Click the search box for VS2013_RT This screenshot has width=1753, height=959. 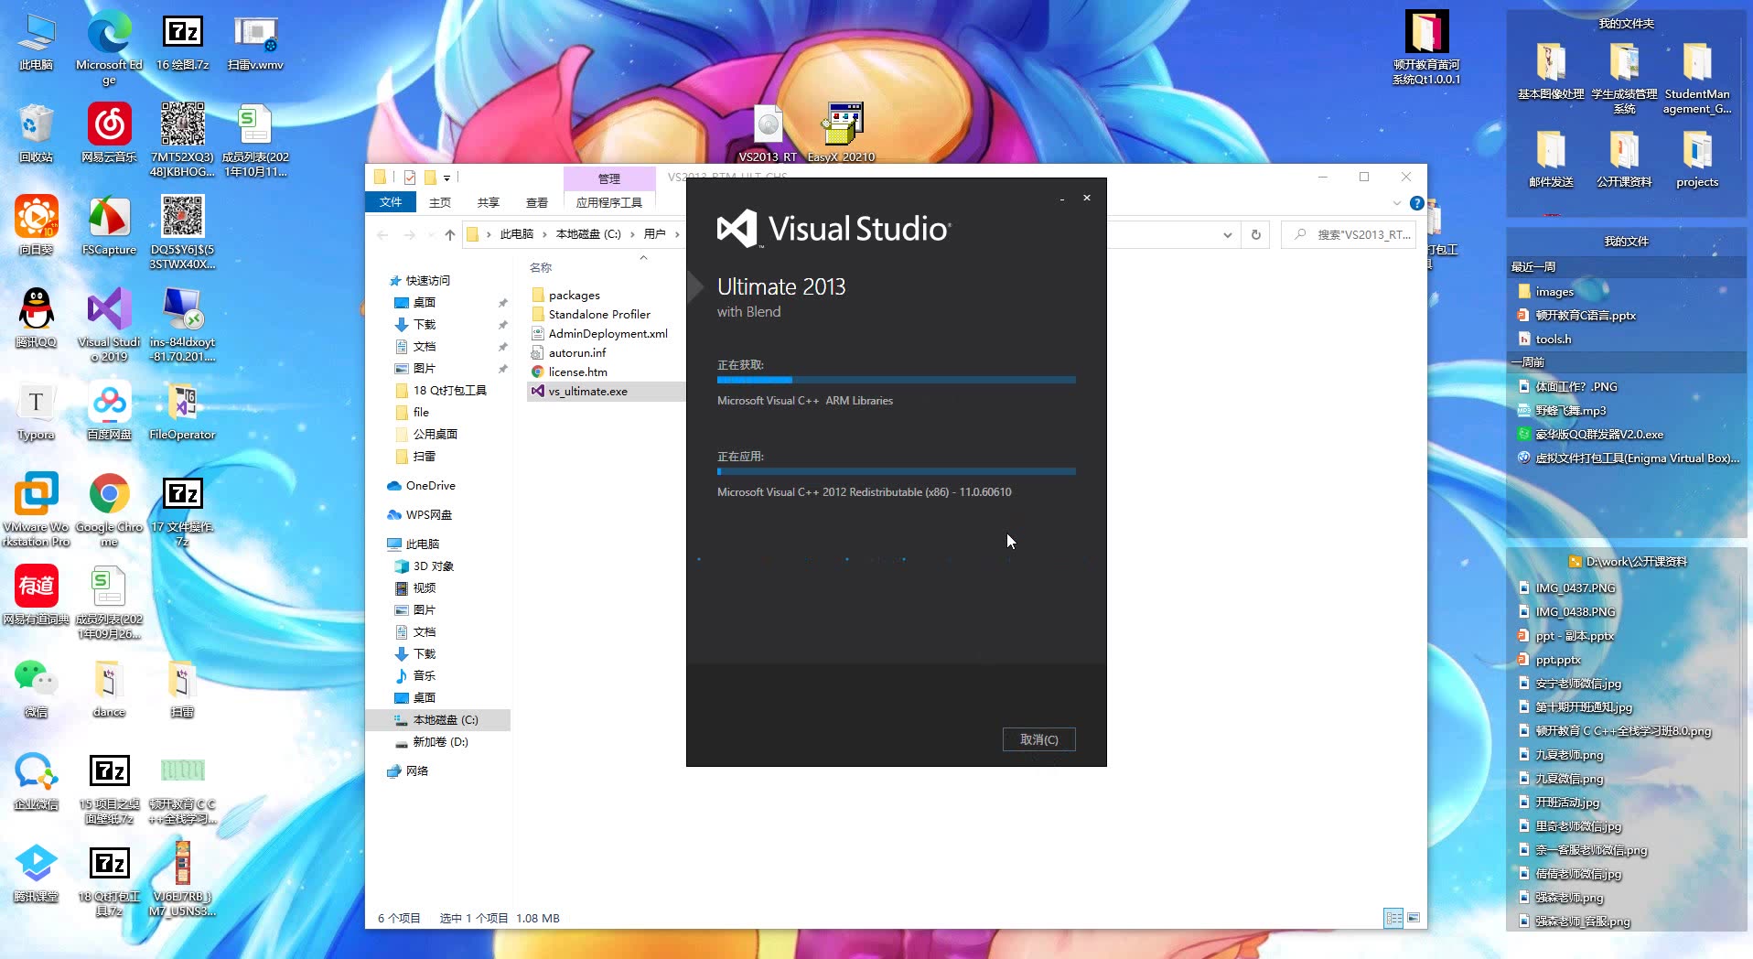[x=1349, y=235]
